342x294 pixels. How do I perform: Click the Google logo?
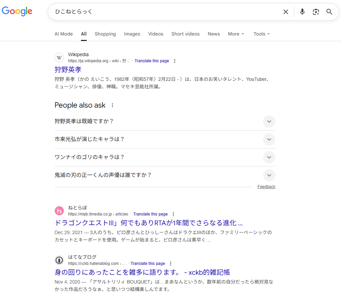tap(17, 11)
